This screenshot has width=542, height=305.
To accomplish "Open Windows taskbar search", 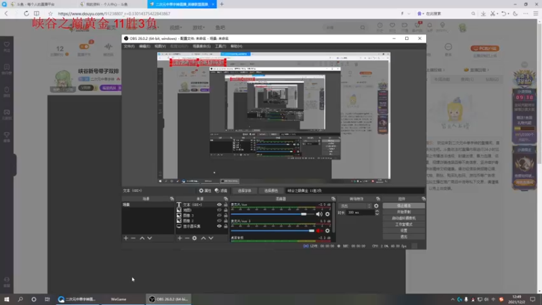I will tap(20, 299).
